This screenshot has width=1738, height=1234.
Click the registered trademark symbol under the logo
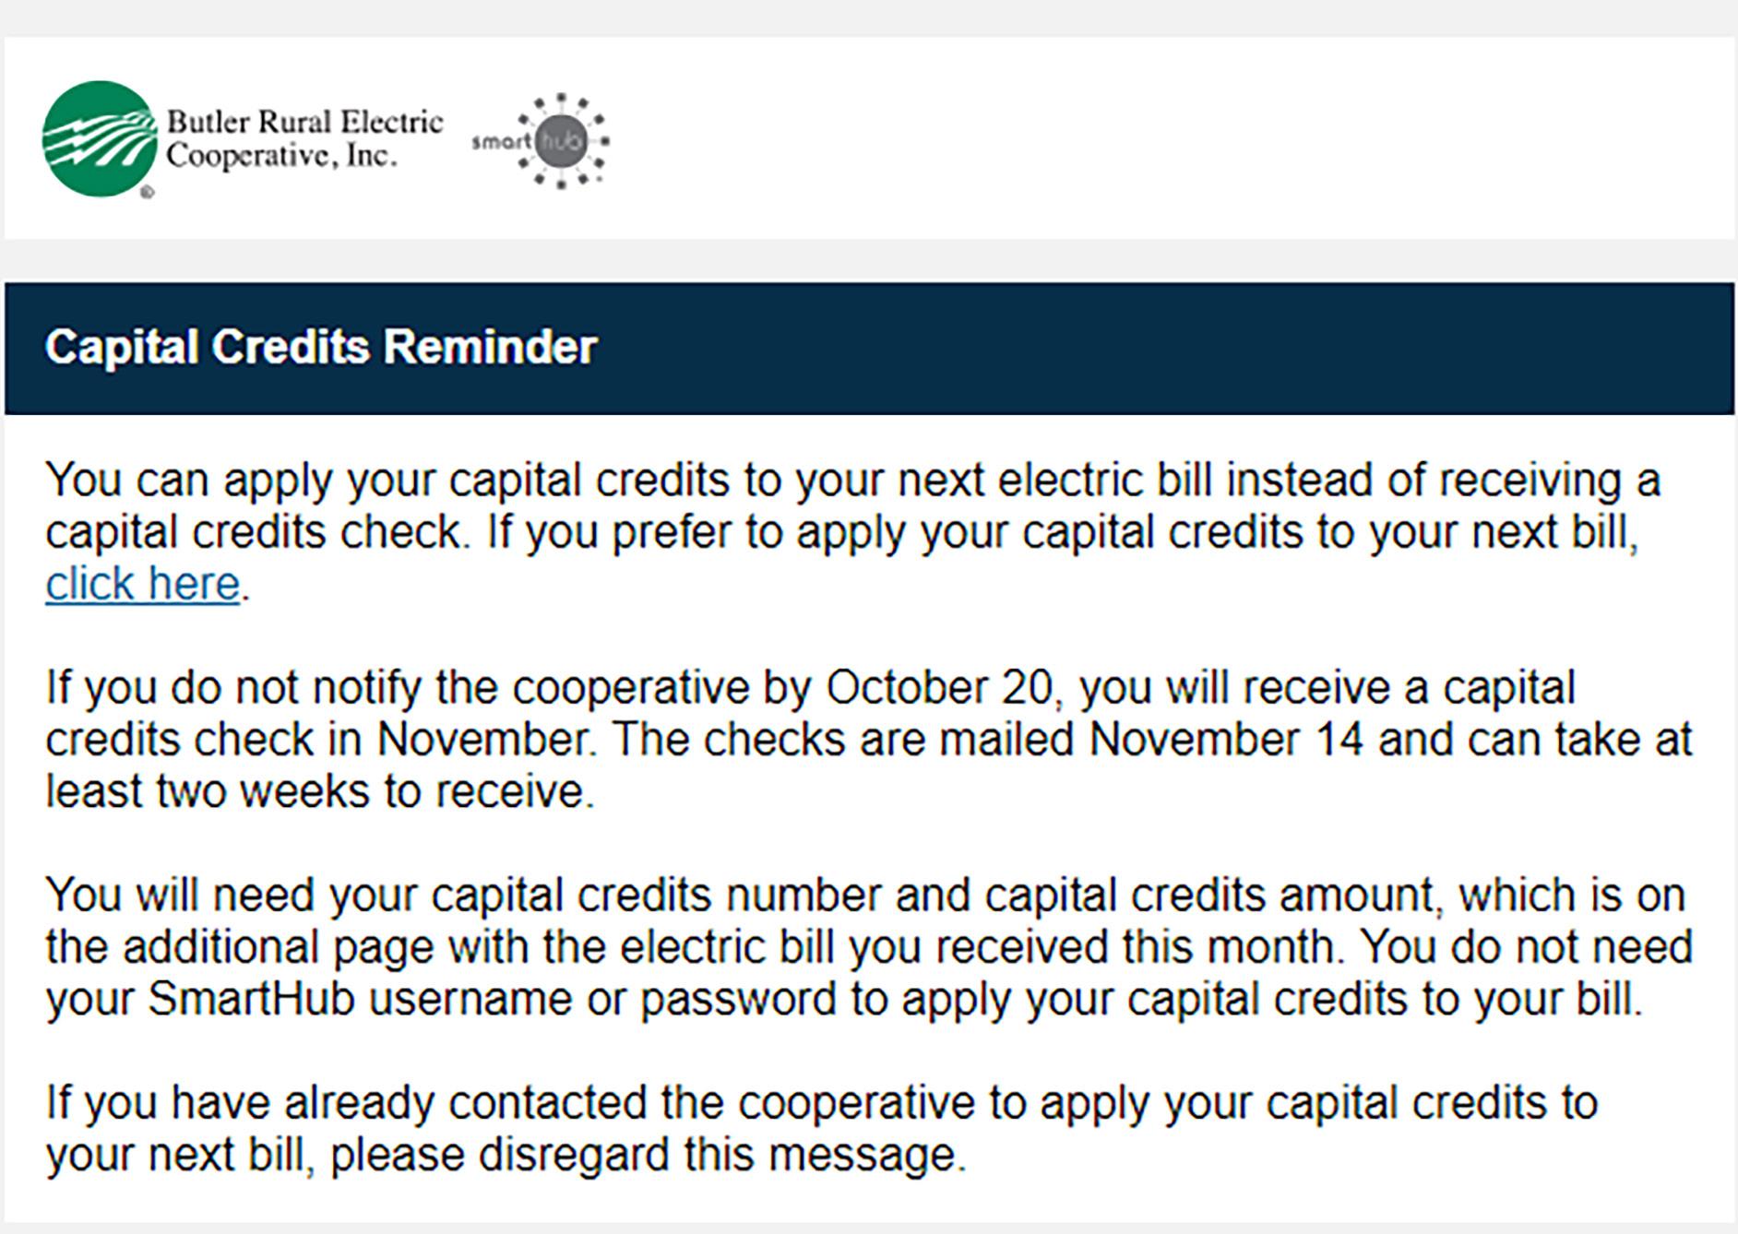click(x=148, y=194)
